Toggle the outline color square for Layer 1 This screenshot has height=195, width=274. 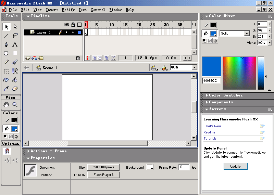79,32
